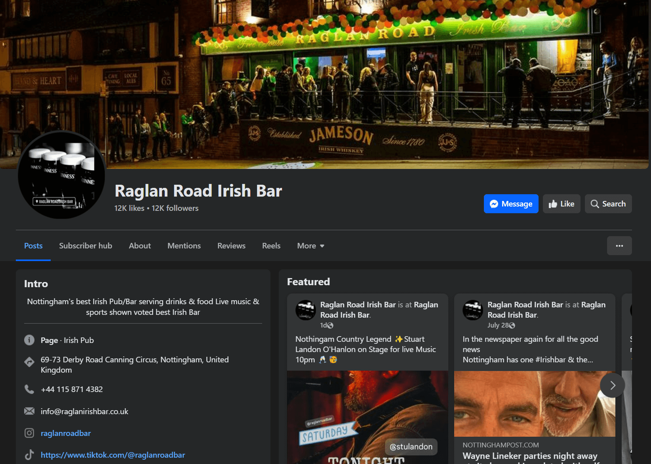Open the Instagram icon in Intro section
Screen dimensions: 651x464
[29, 433]
